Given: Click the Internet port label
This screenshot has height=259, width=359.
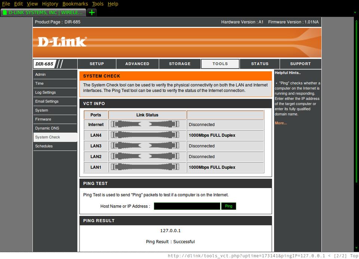Looking at the screenshot, I should pyautogui.click(x=96, y=125).
